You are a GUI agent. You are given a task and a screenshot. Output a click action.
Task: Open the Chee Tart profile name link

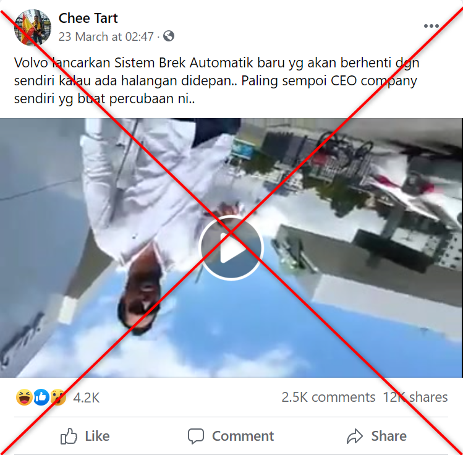pyautogui.click(x=88, y=18)
